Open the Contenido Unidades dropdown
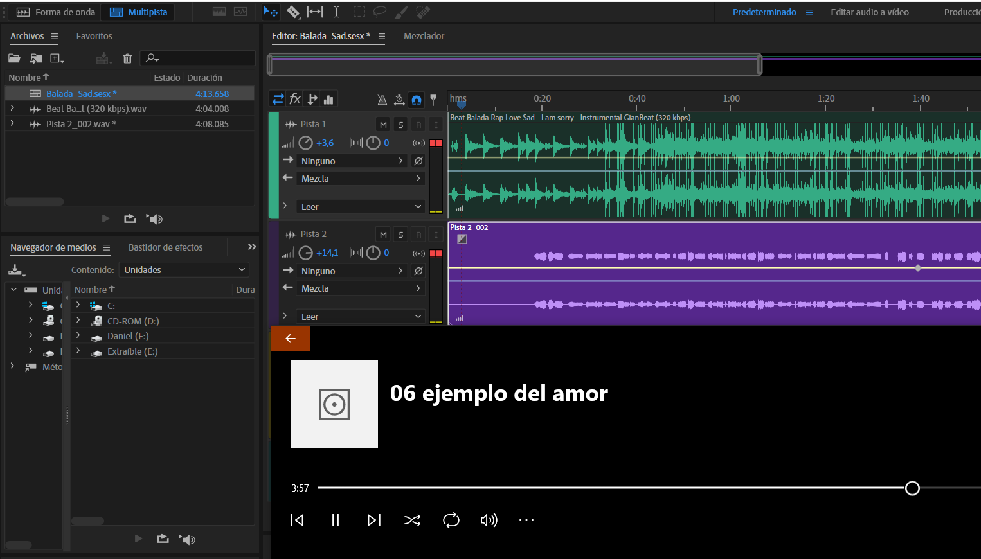Image resolution: width=981 pixels, height=559 pixels. tap(184, 270)
